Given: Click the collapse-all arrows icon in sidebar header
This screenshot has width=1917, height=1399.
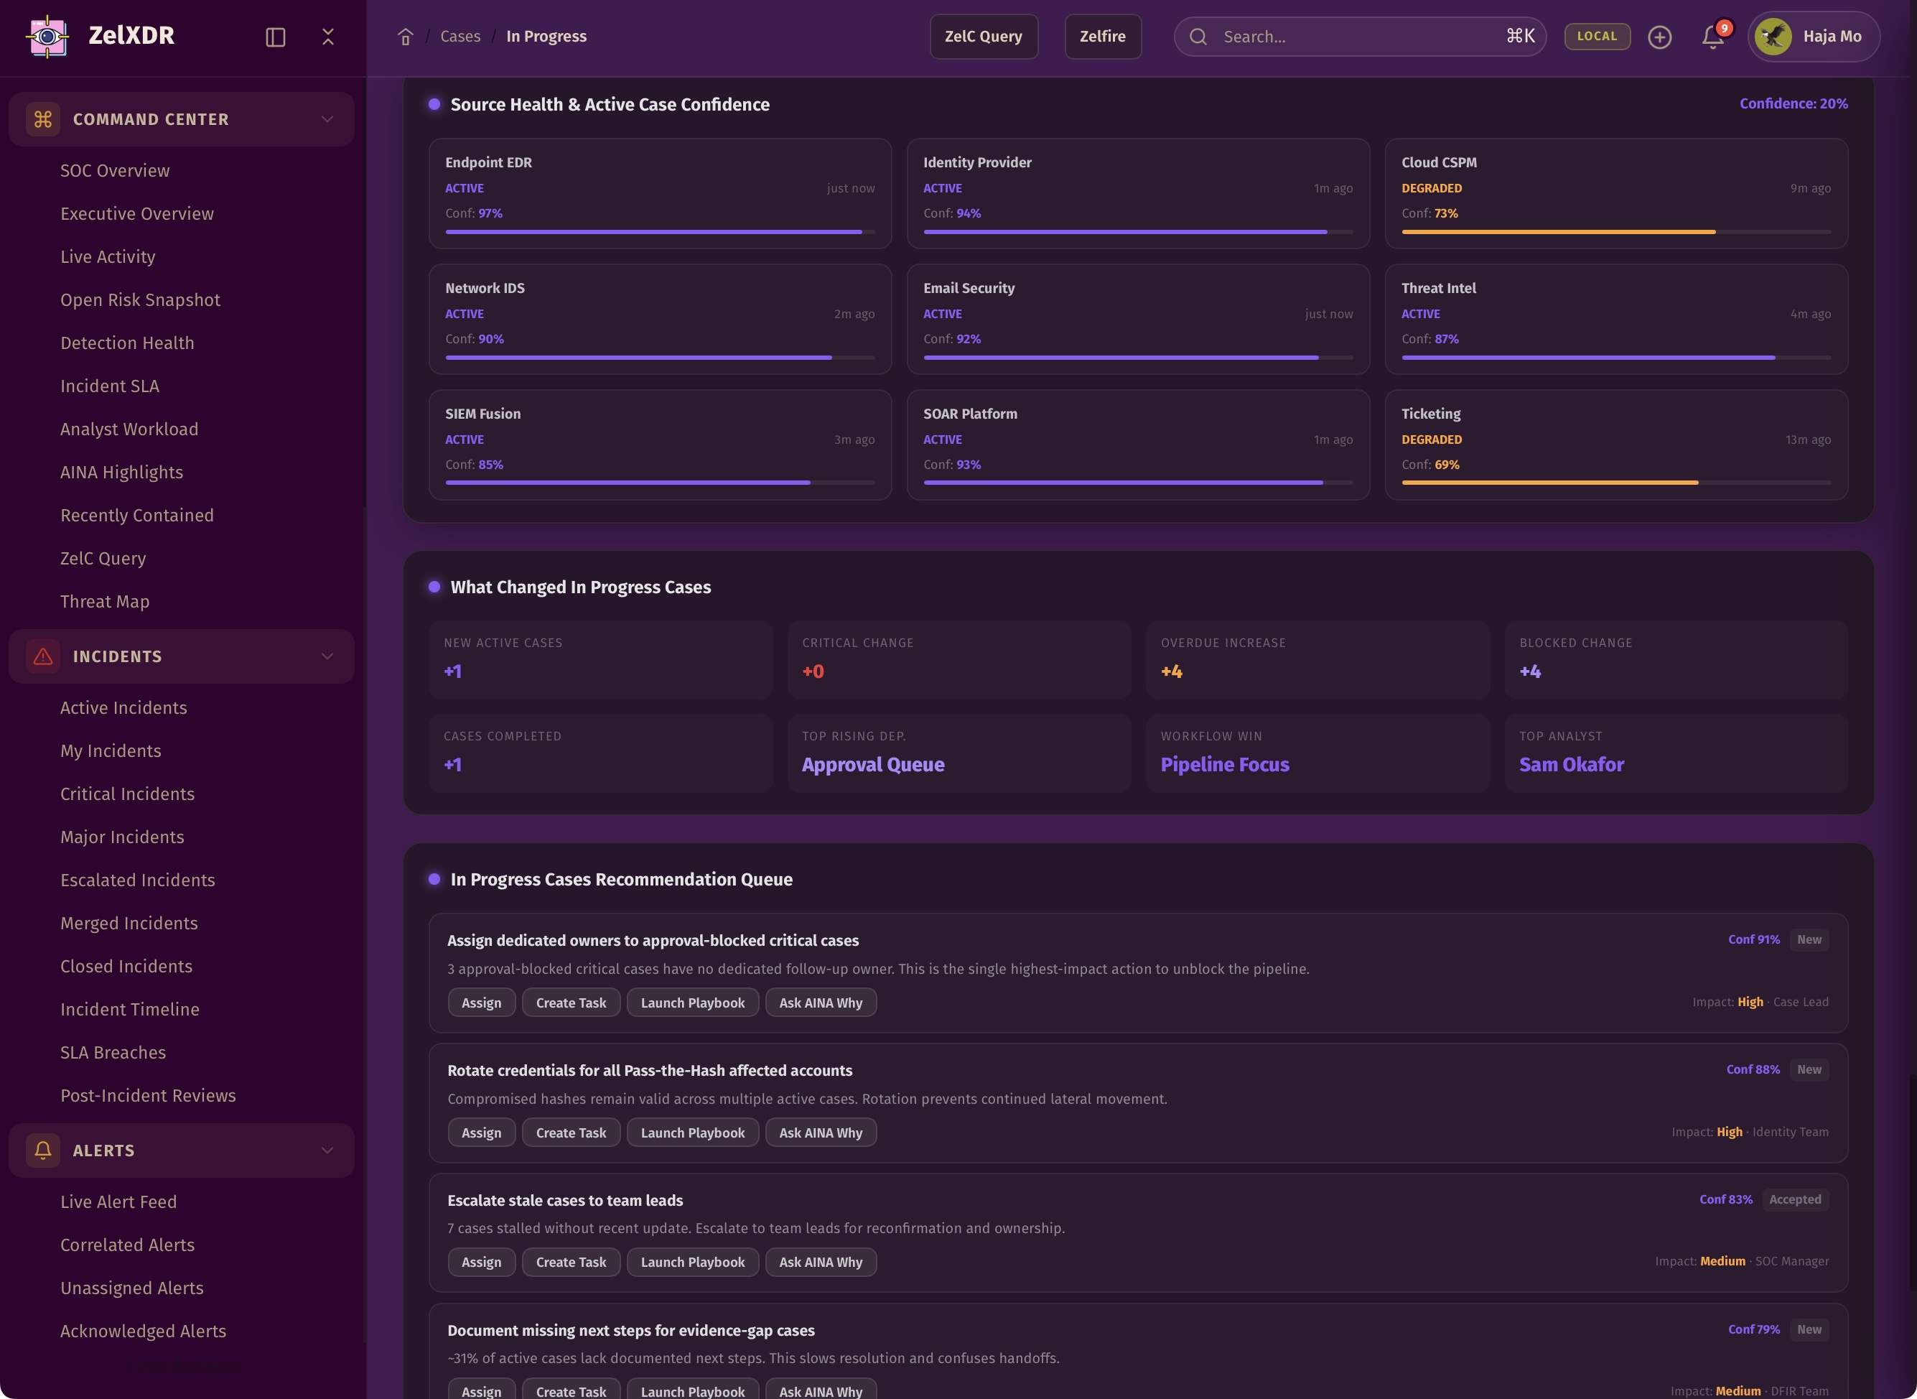Looking at the screenshot, I should (327, 37).
